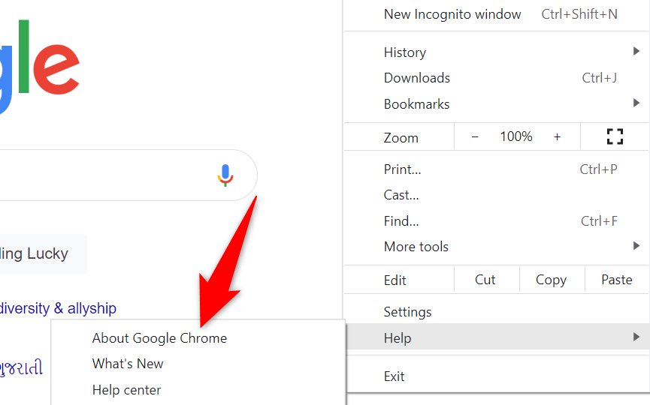Image resolution: width=650 pixels, height=405 pixels.
Task: Open What's New from Help submenu
Action: pyautogui.click(x=128, y=364)
